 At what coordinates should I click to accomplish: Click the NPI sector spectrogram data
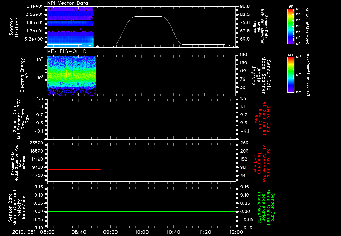click(x=70, y=27)
